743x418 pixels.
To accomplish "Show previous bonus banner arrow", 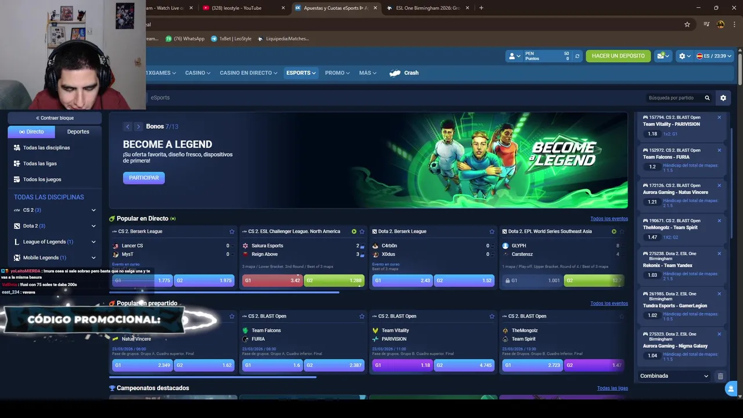I will (128, 127).
